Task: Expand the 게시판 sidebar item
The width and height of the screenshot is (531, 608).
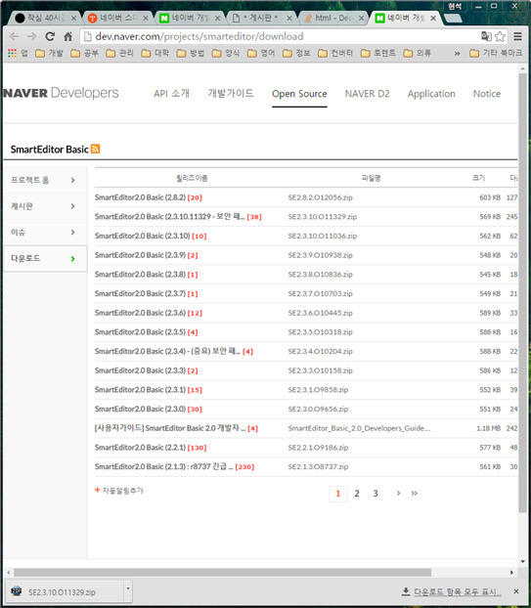Action: tap(45, 206)
